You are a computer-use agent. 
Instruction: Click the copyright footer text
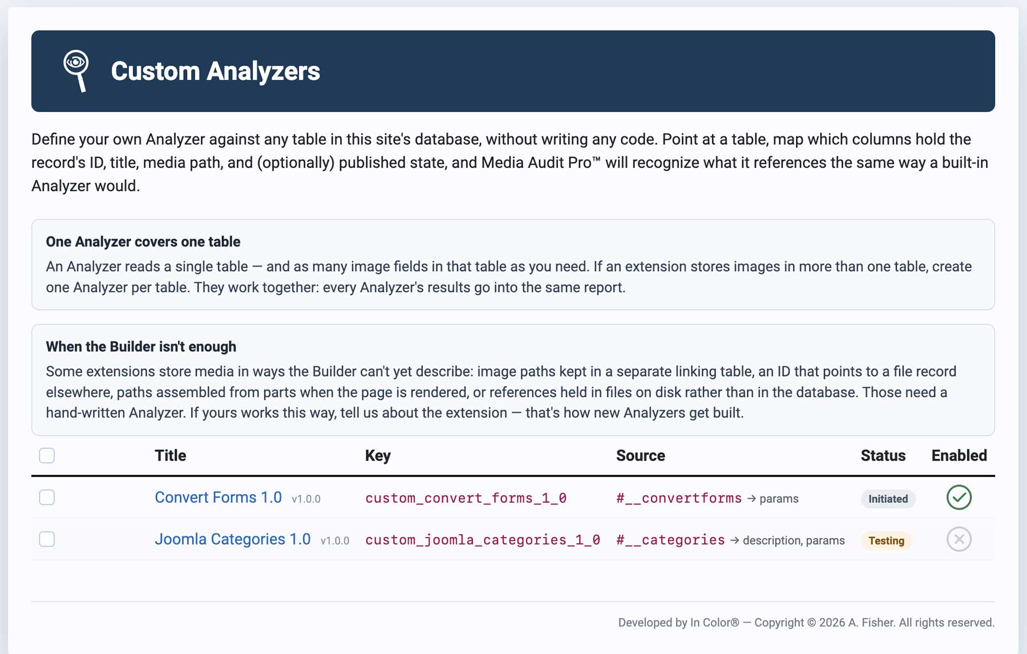click(x=806, y=623)
